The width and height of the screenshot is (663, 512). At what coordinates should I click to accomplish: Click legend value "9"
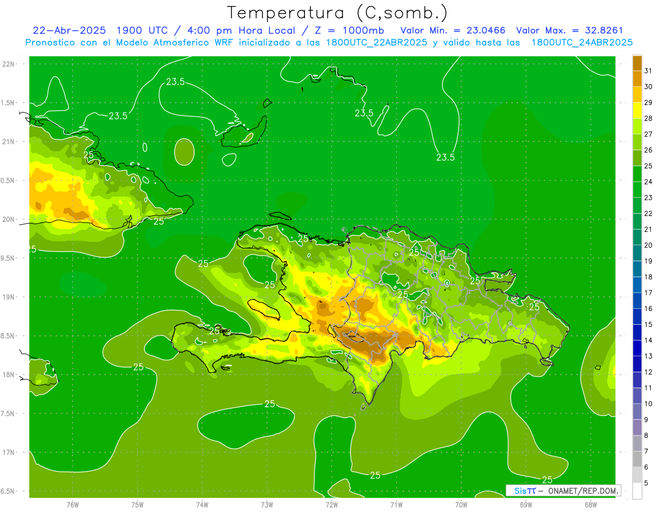(646, 420)
